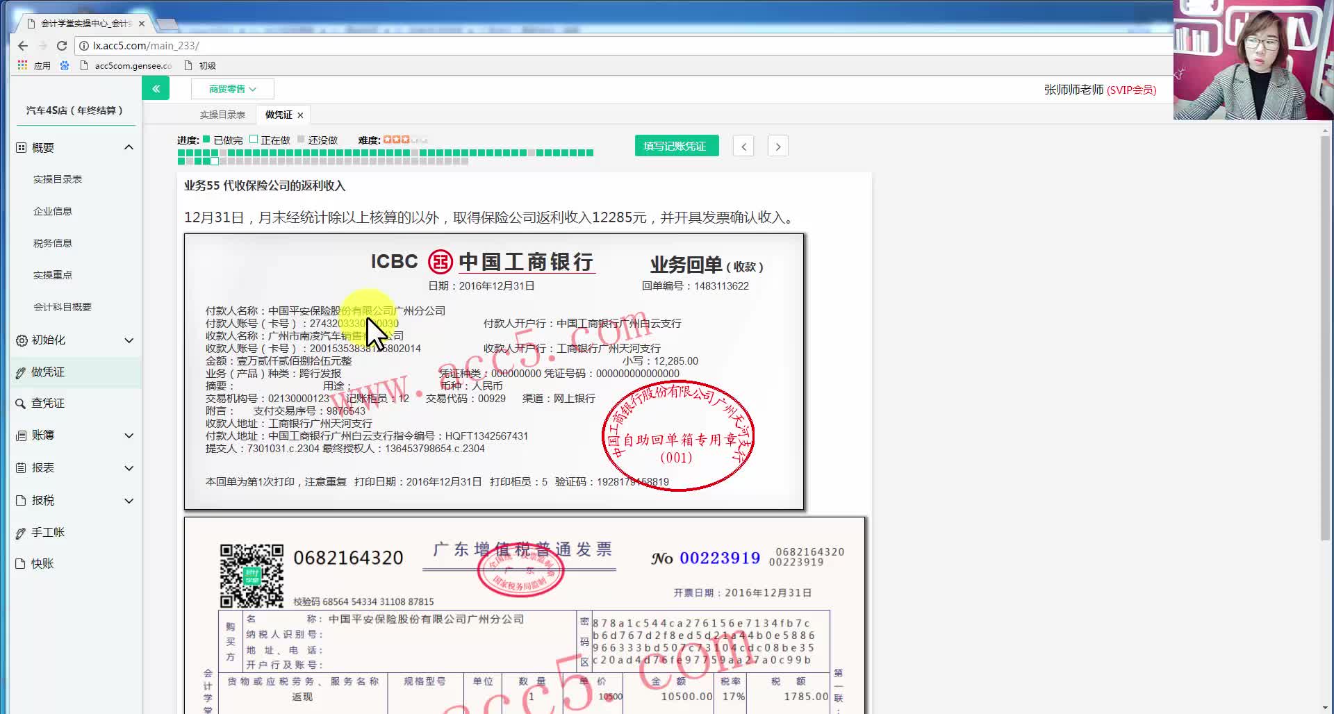Image resolution: width=1334 pixels, height=714 pixels.
Task: Open 会计科目概要 in the sidebar
Action: click(63, 307)
